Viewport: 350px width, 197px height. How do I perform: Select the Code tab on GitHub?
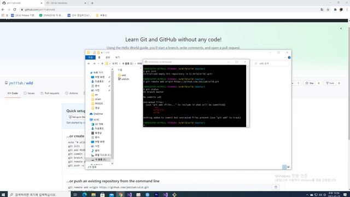click(13, 93)
